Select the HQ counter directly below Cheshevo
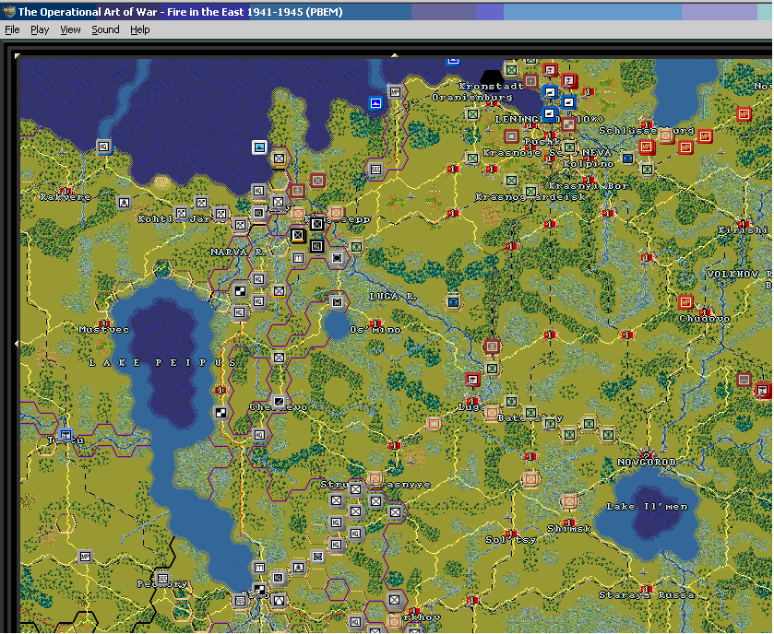The width and height of the screenshot is (774, 634). pos(259,435)
